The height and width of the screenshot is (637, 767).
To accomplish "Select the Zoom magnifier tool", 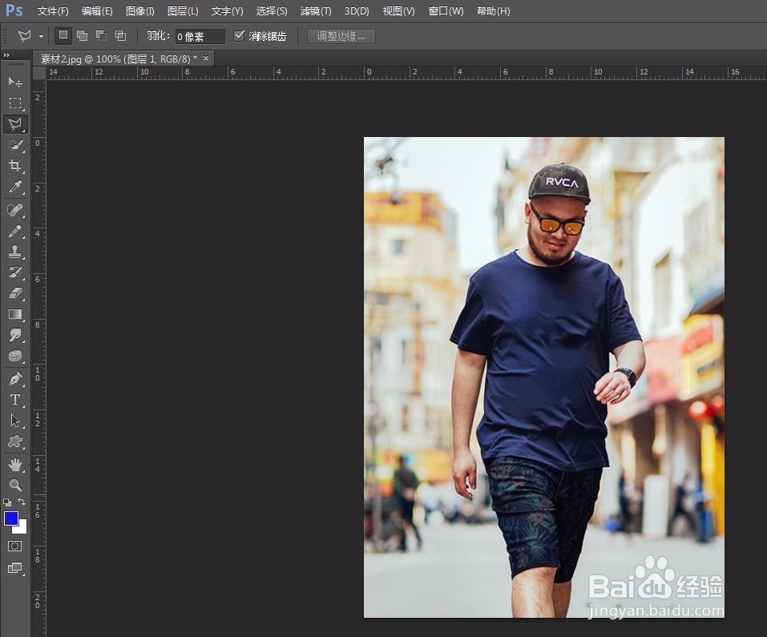I will (x=15, y=486).
